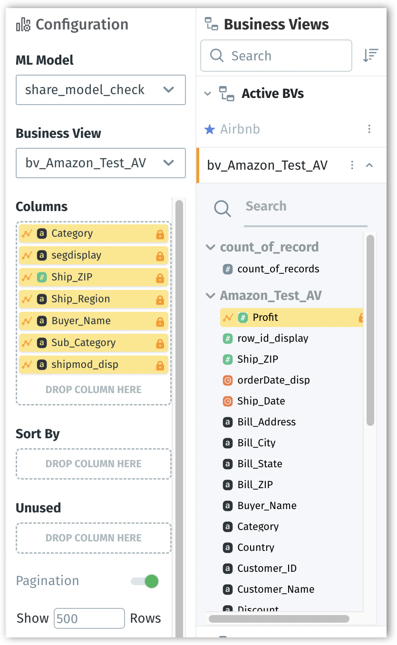Image resolution: width=397 pixels, height=645 pixels.
Task: Open three-dot menu for Airbnb view
Action: pyautogui.click(x=369, y=129)
